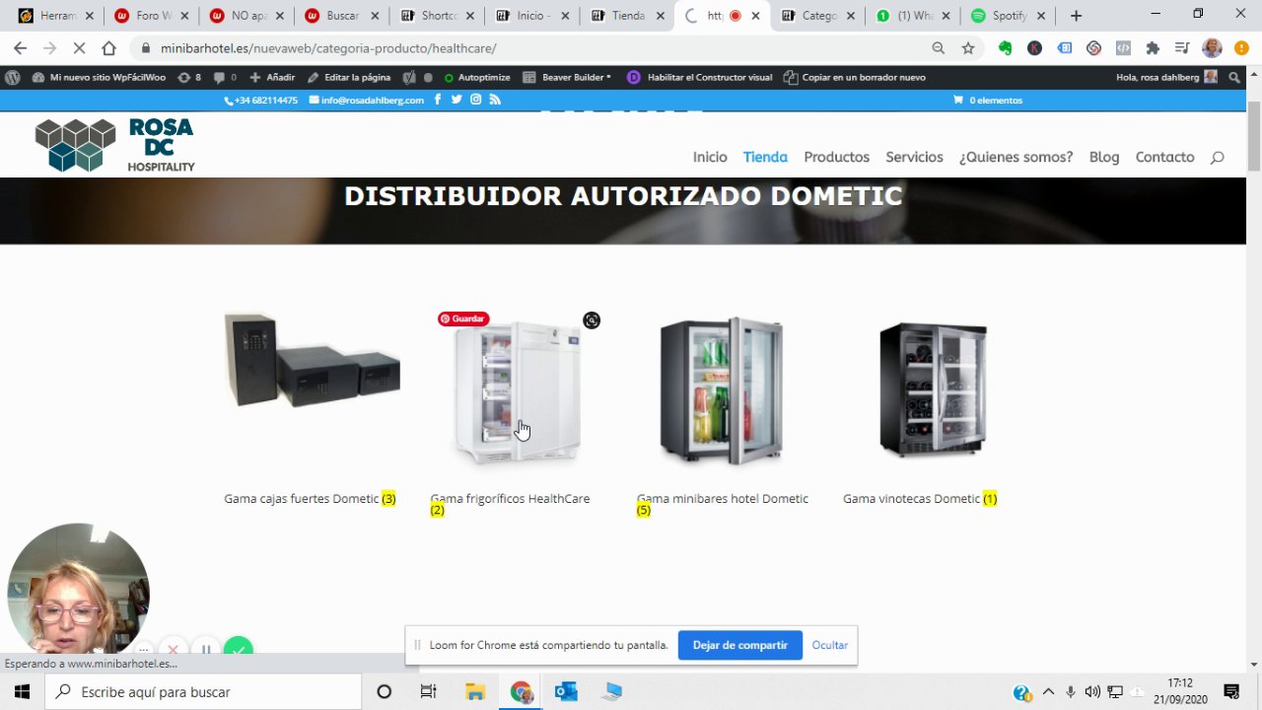Click the ROSA DC Hospitality logo

click(x=114, y=145)
